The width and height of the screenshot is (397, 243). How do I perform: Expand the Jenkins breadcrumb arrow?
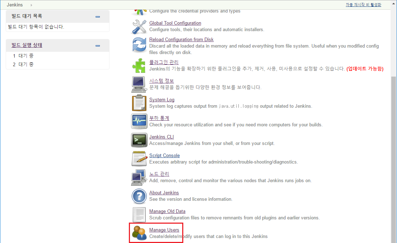coord(32,5)
